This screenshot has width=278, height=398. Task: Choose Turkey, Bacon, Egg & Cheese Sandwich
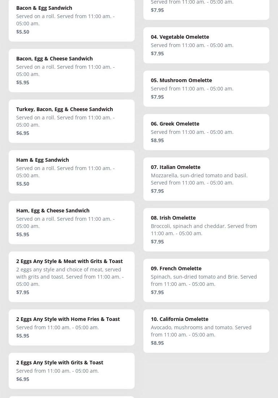[x=71, y=121]
